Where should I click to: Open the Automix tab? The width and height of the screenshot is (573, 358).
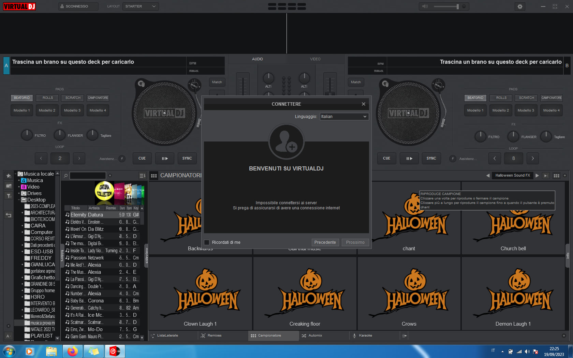click(x=324, y=336)
